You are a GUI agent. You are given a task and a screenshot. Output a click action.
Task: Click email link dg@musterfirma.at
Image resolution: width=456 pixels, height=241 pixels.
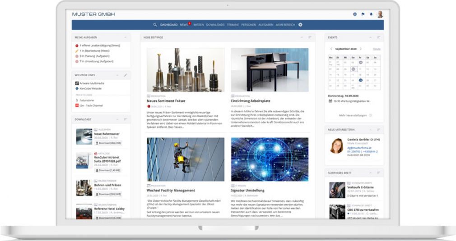359,148
